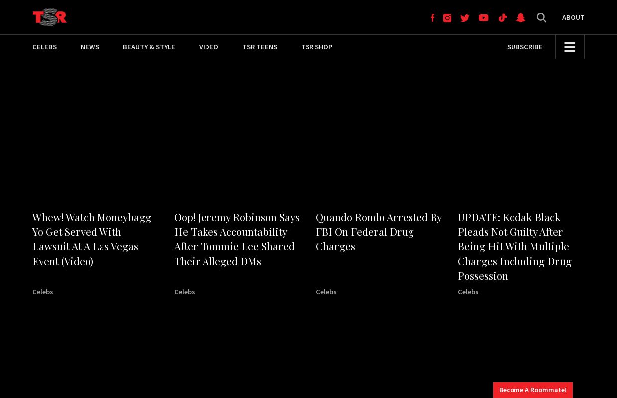The image size is (617, 398).
Task: Open the TSR SHOP menu item
Action: pyautogui.click(x=317, y=47)
